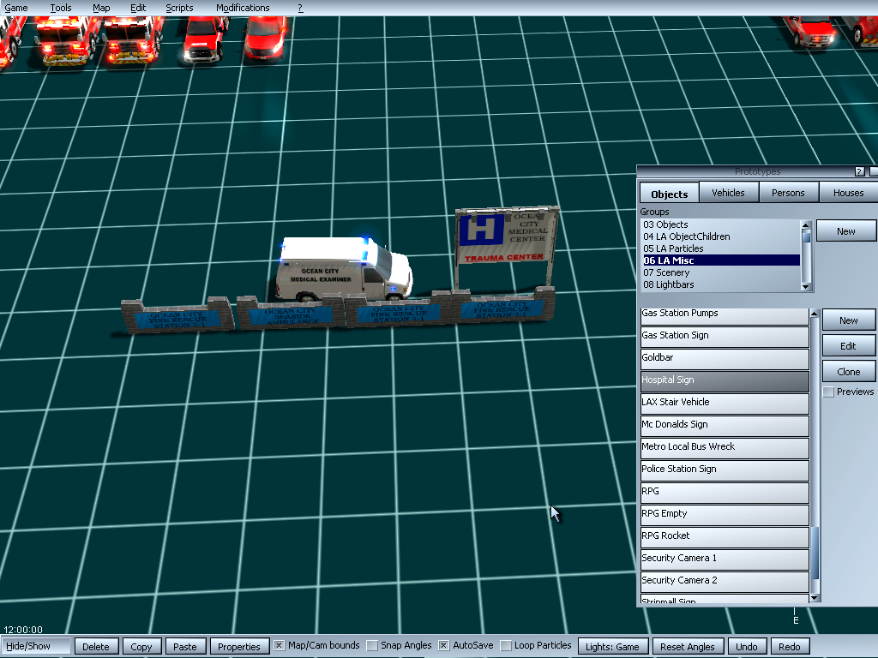Select the LAX Stair Vehicle prototype
The width and height of the screenshot is (878, 658).
tap(725, 404)
